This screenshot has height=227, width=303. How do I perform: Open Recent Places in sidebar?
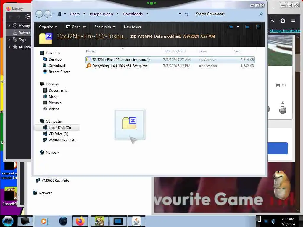point(59,72)
